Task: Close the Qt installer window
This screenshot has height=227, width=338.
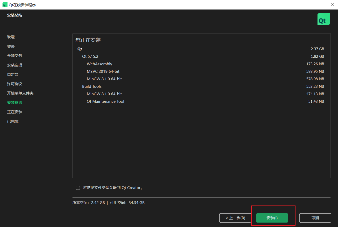Action: click(x=332, y=5)
